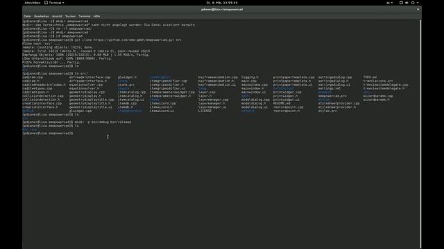The height and width of the screenshot is (249, 444).
Task: Click the terminal's vertical scrollbar
Action: 420,133
